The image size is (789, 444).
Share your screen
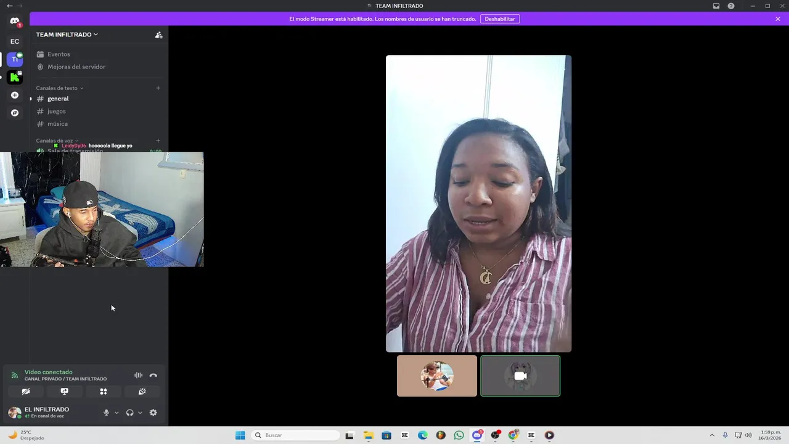64,391
